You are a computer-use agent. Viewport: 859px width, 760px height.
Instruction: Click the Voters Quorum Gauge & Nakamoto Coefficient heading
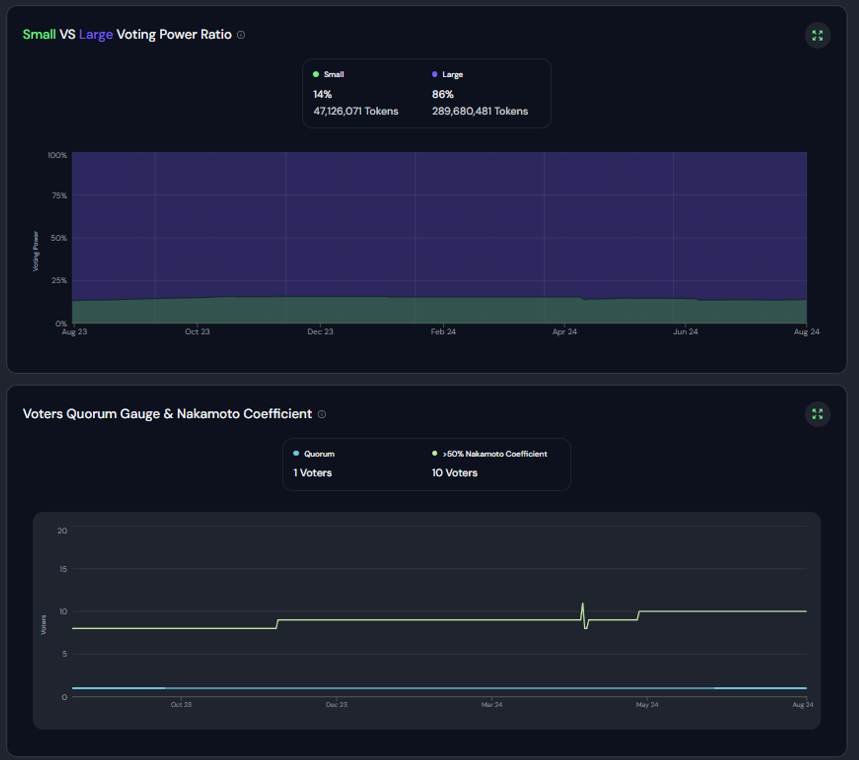pos(167,414)
